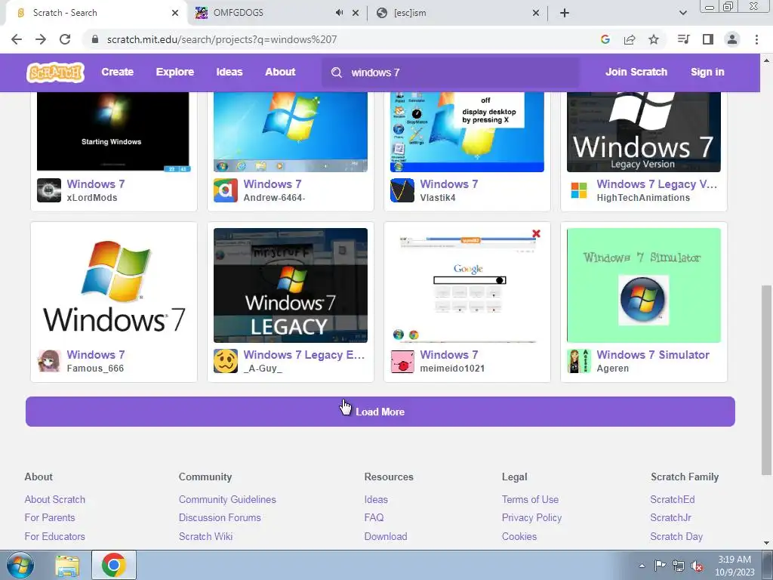Viewport: 773px width, 580px height.
Task: Open the About header menu item
Action: pos(280,72)
